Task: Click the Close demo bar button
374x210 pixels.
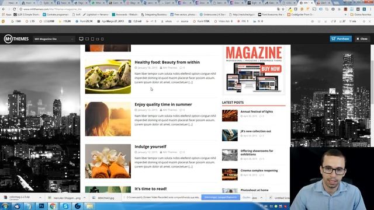Action: (362, 38)
